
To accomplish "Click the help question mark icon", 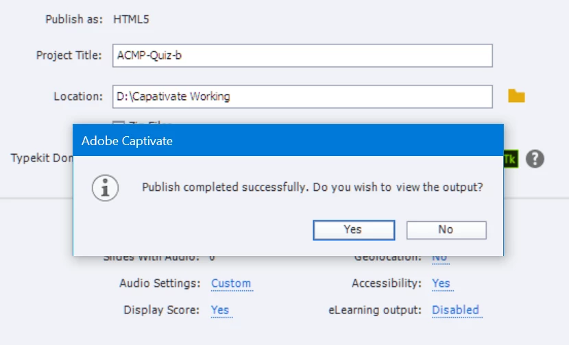I will tap(535, 159).
